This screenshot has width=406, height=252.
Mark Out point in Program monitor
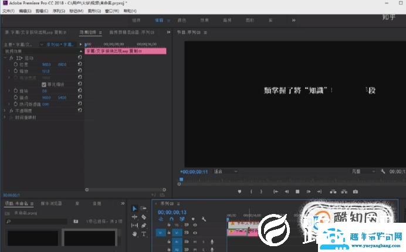[261, 192]
